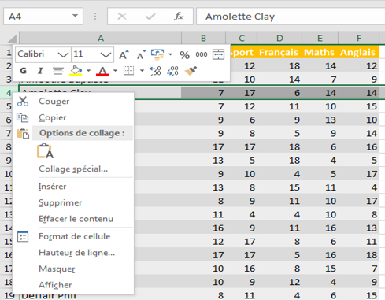This screenshot has width=385, height=300.
Task: Select the Format Painter brush icon
Action: (x=191, y=71)
